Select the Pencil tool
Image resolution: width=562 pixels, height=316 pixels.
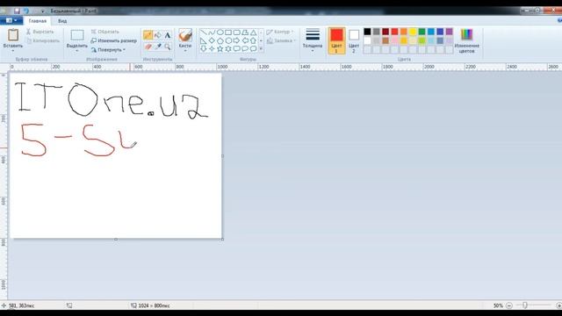tap(148, 35)
